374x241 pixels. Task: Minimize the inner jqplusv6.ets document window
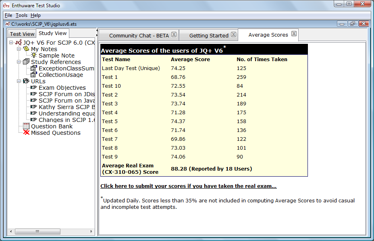coord(342,24)
